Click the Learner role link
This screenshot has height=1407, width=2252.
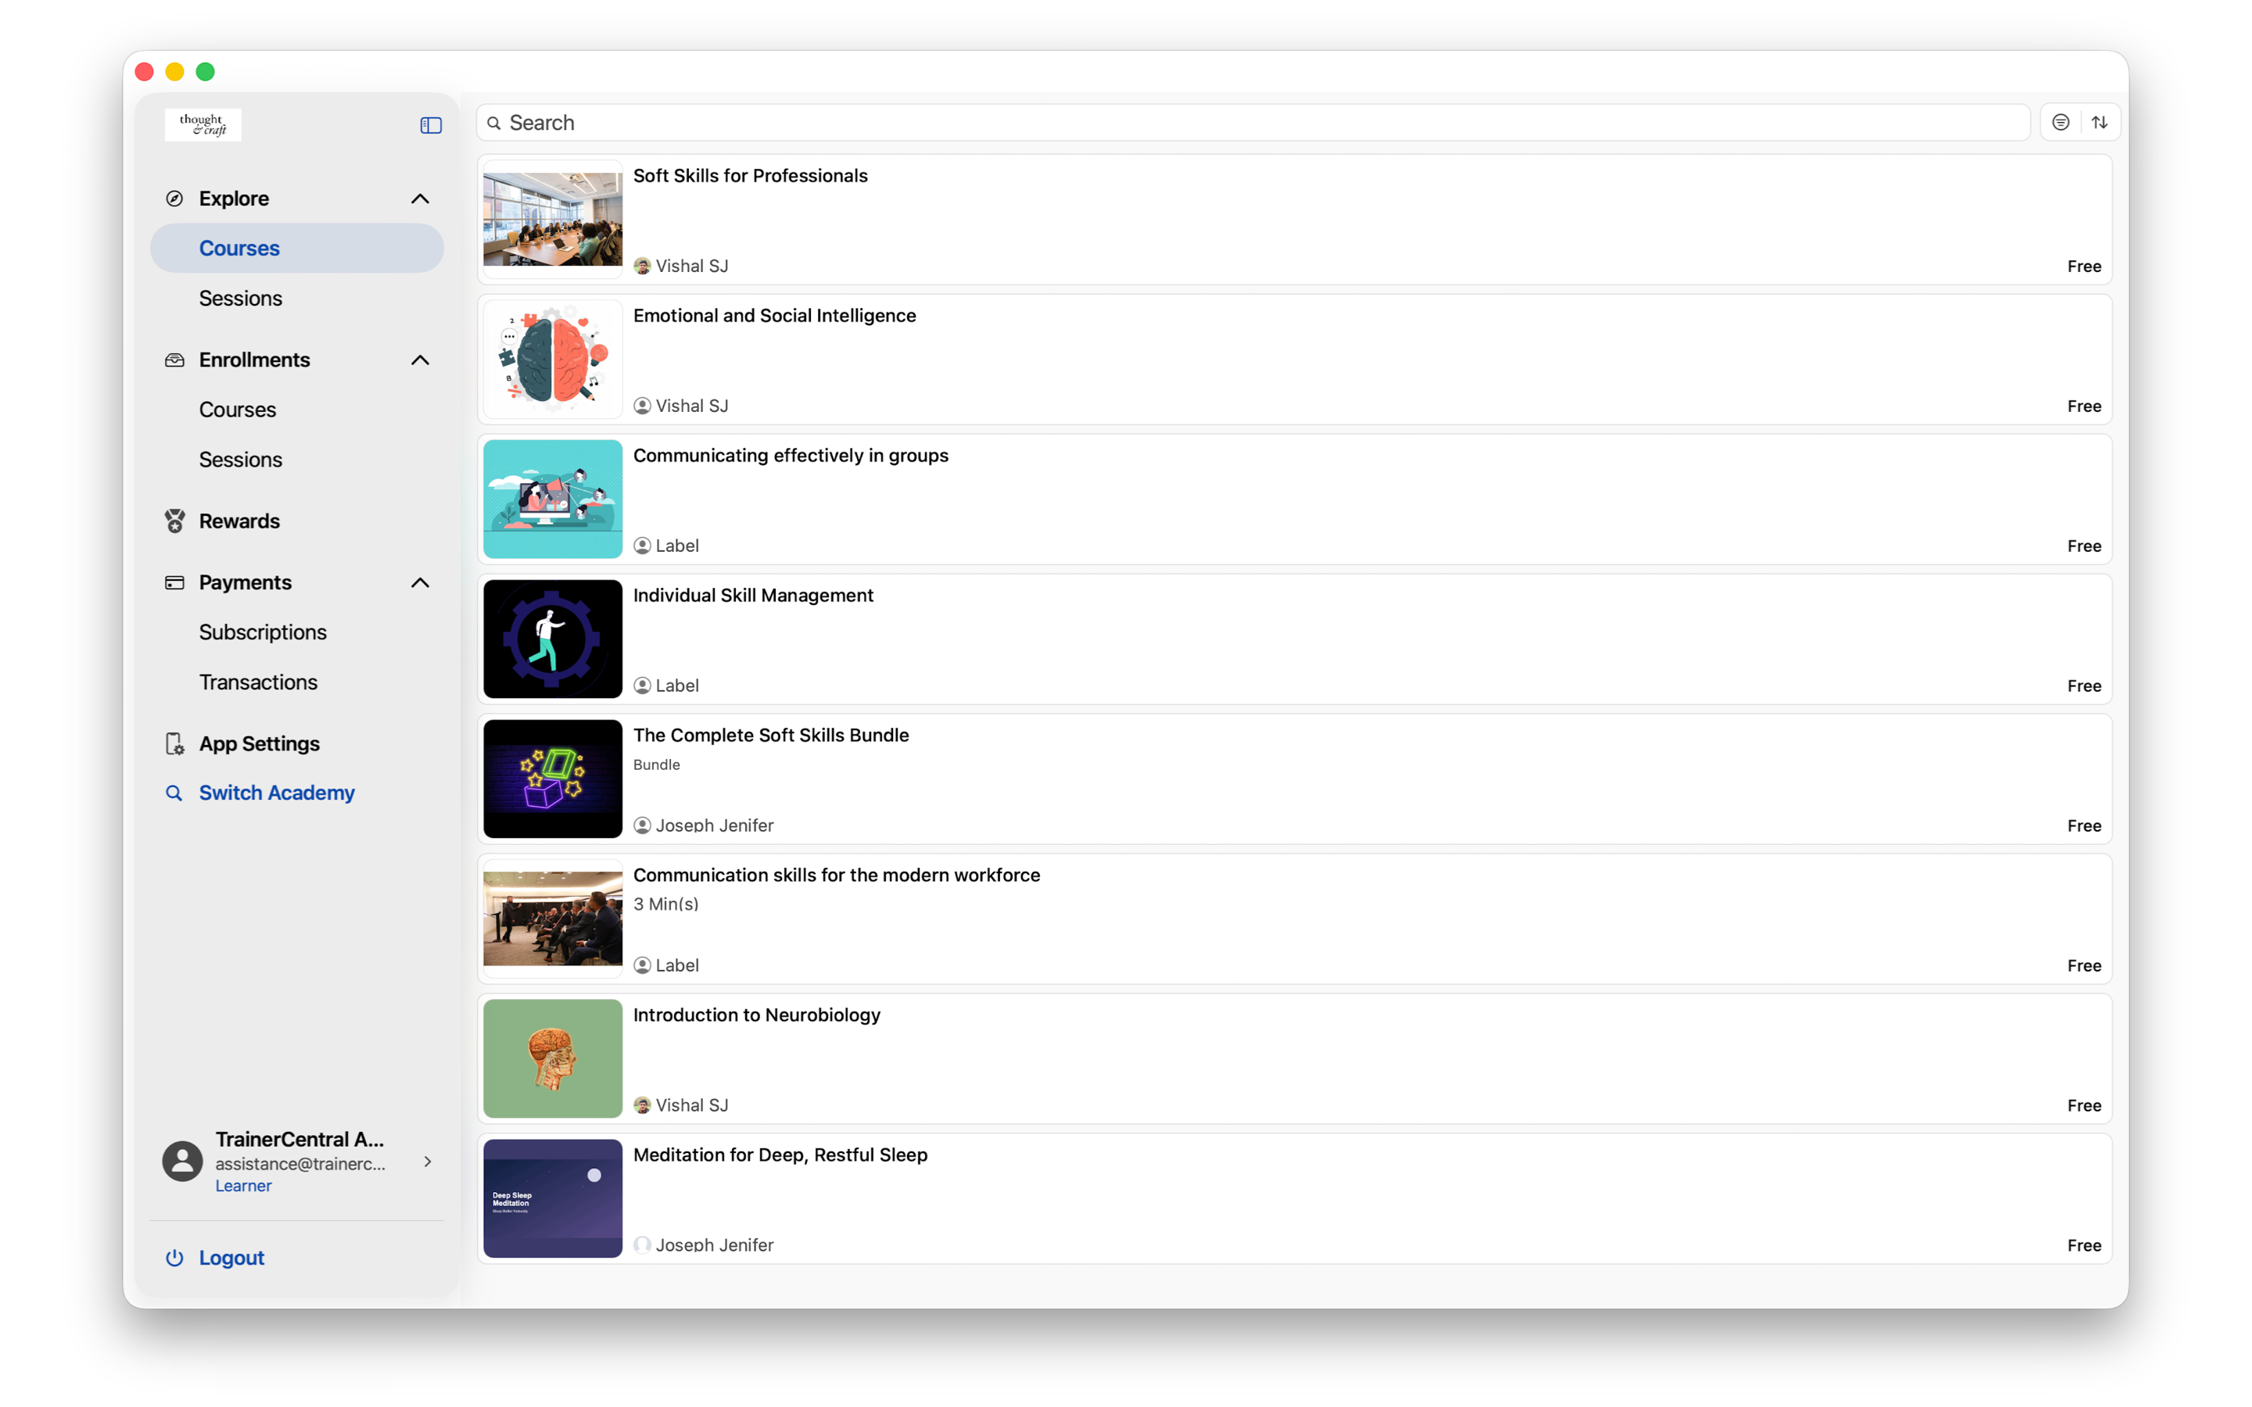coord(243,1186)
